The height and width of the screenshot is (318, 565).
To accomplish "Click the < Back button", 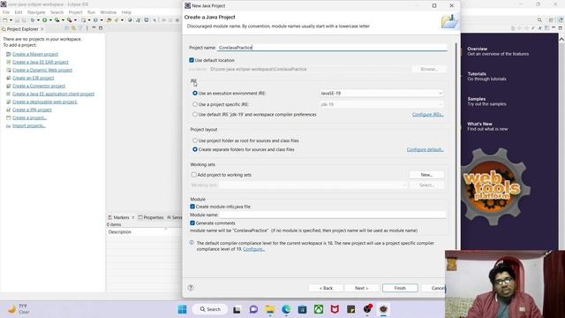I will pos(326,288).
